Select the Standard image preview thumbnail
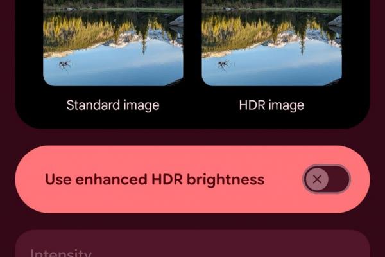This screenshot has height=257, width=385. (x=113, y=43)
